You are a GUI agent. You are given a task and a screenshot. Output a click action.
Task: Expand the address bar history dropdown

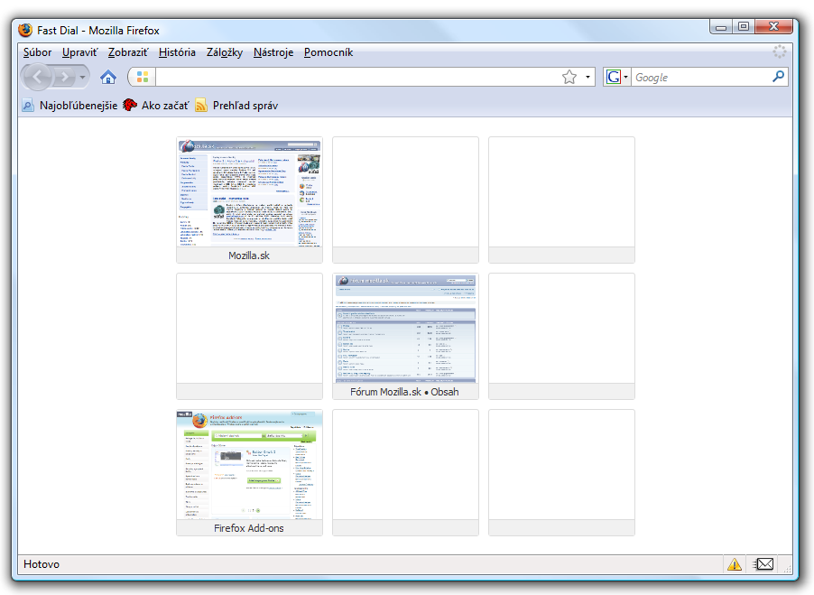coord(587,78)
